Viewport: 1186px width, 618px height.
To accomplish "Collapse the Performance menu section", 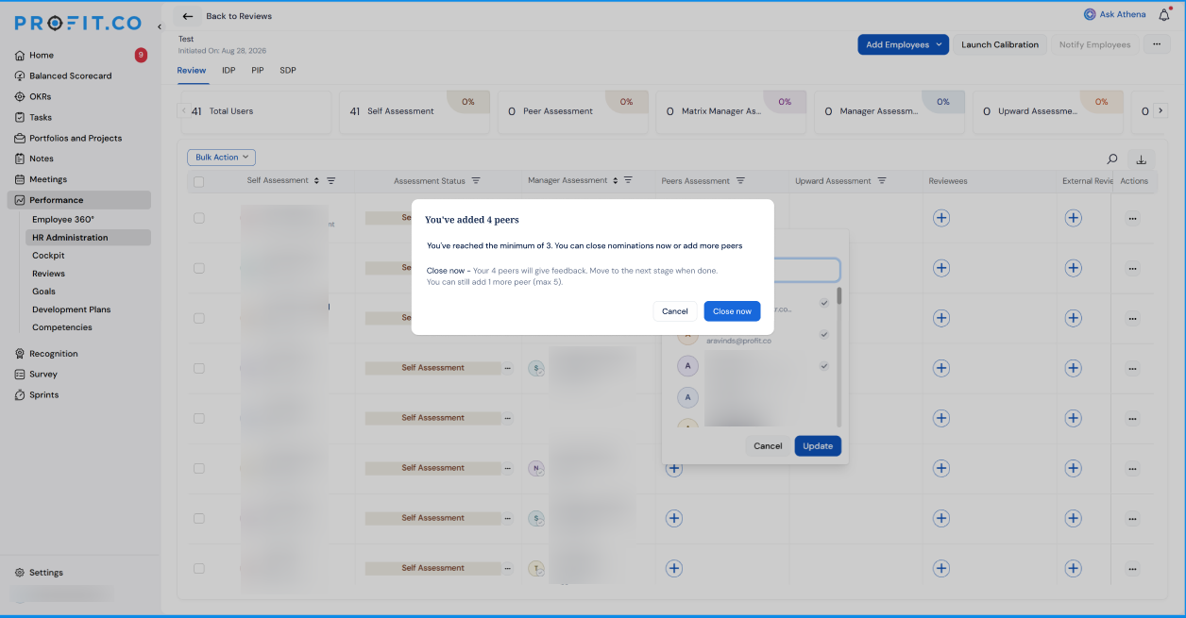I will (79, 200).
